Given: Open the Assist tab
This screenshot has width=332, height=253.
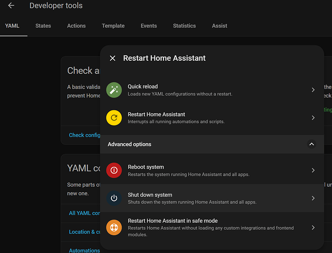Looking at the screenshot, I should (220, 26).
